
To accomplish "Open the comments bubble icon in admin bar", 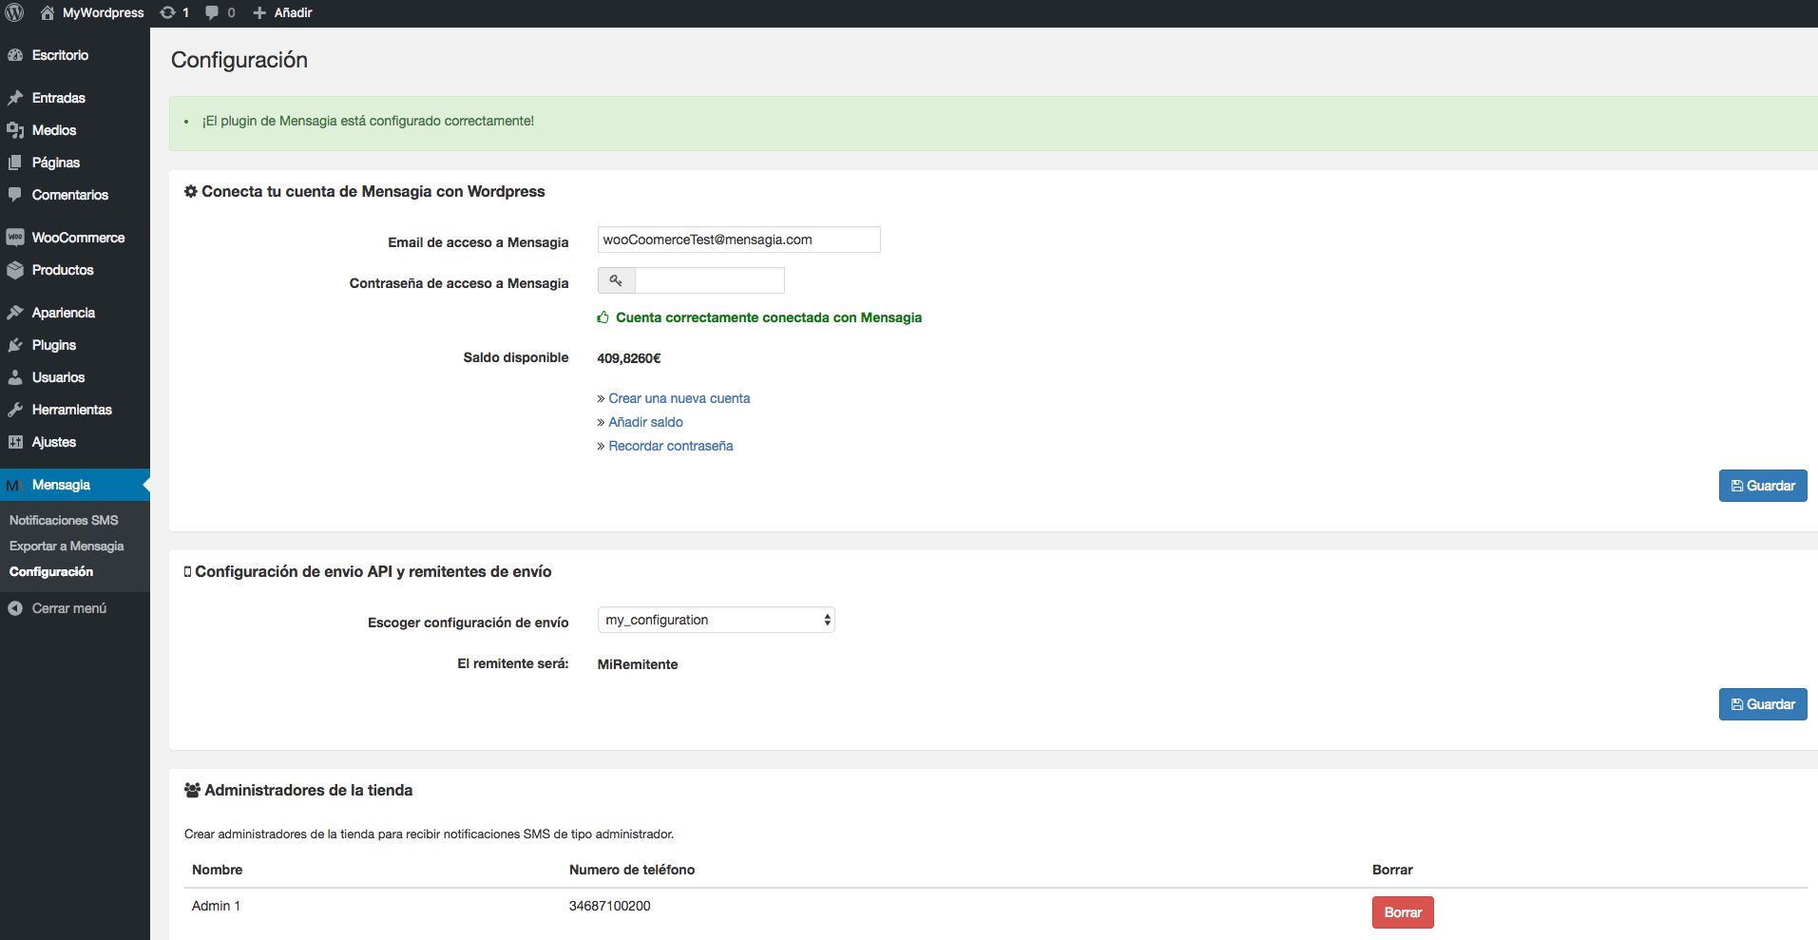I will click(212, 12).
